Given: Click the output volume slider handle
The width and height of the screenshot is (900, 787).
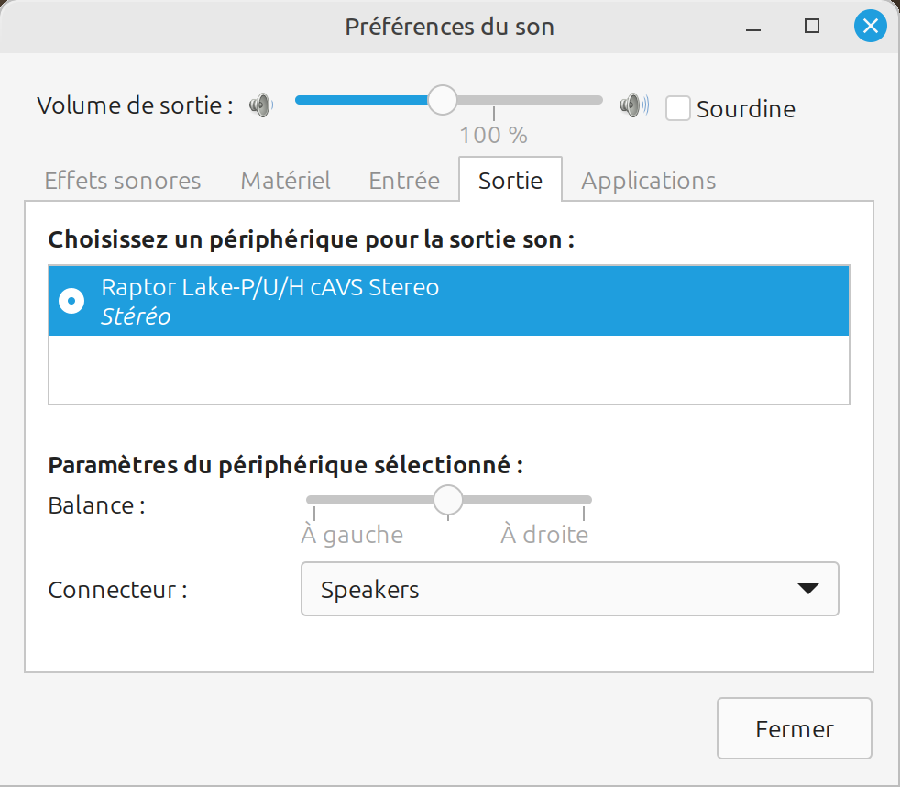Looking at the screenshot, I should click(443, 100).
